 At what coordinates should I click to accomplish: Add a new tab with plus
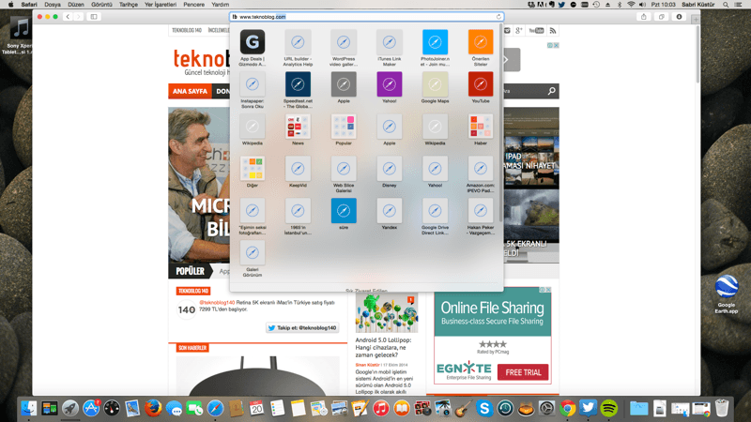click(696, 19)
